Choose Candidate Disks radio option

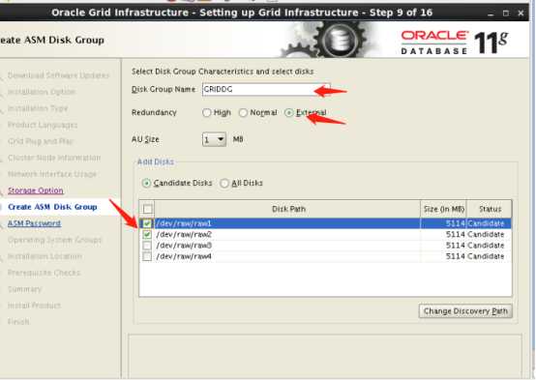pyautogui.click(x=146, y=183)
